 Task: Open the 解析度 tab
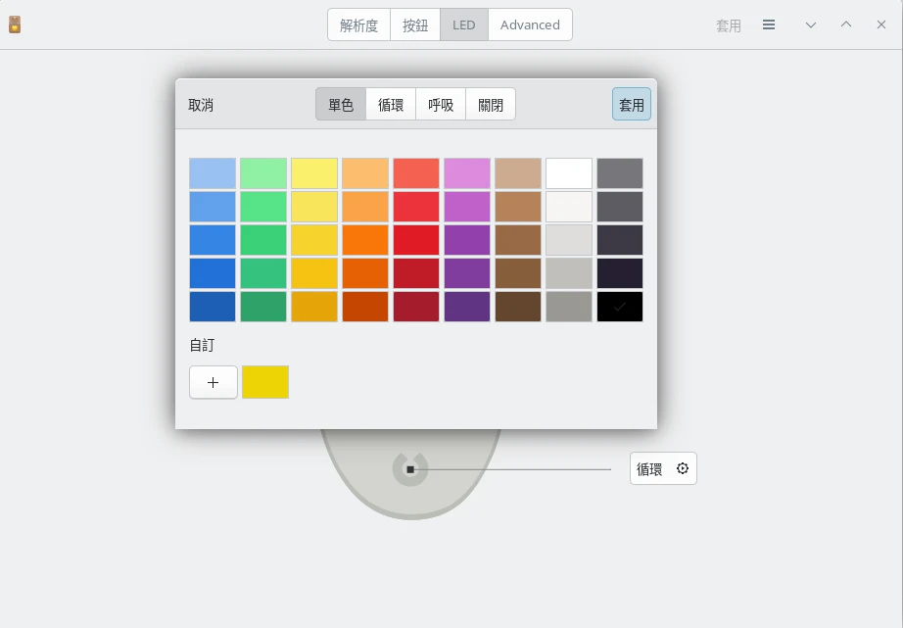pyautogui.click(x=358, y=25)
